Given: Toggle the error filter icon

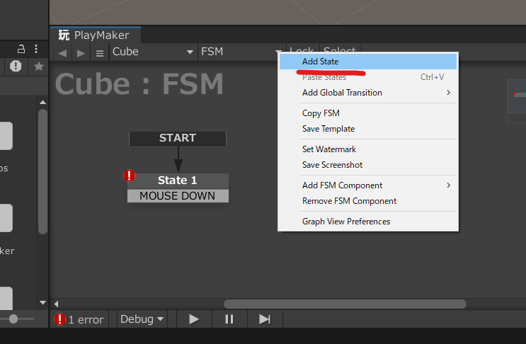Looking at the screenshot, I should tap(16, 66).
